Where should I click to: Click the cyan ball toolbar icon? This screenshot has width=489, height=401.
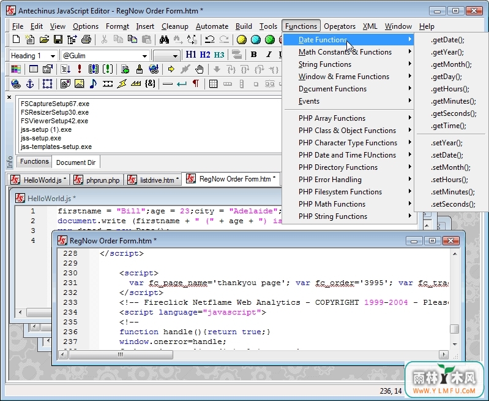256,40
